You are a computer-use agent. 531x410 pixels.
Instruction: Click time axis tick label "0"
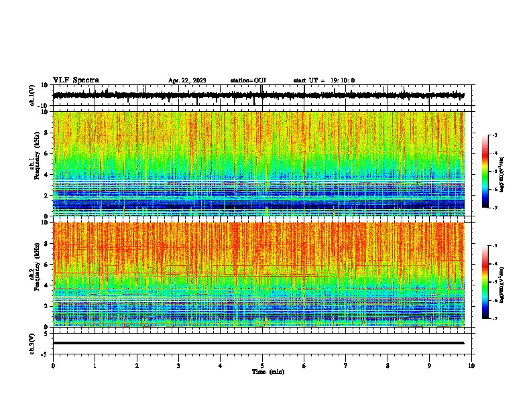[x=53, y=366]
